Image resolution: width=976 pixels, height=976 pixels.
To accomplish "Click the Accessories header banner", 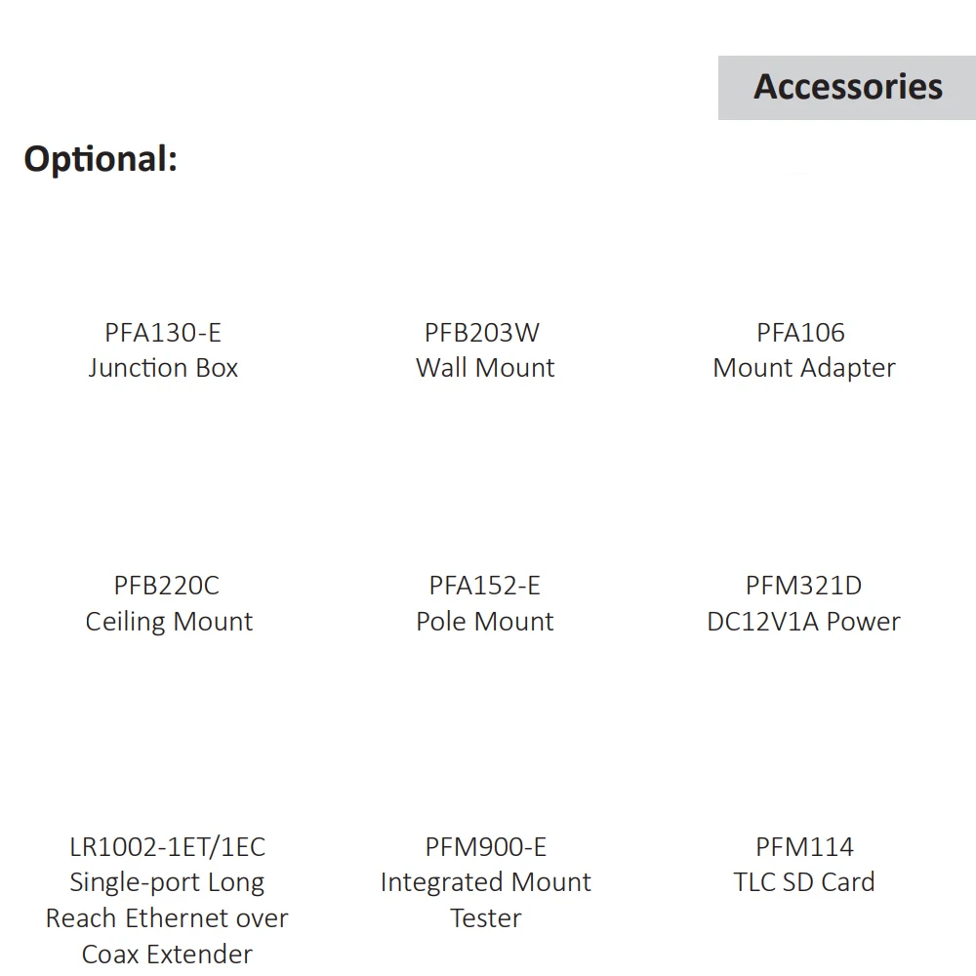I will 847,87.
